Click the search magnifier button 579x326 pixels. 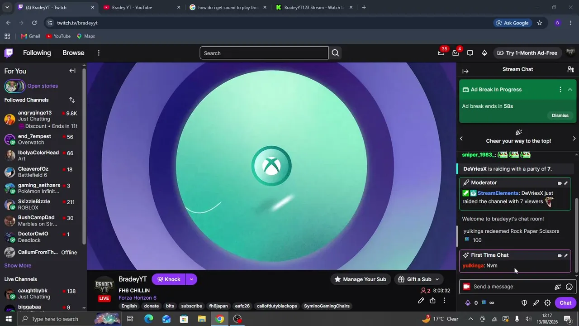(x=335, y=53)
